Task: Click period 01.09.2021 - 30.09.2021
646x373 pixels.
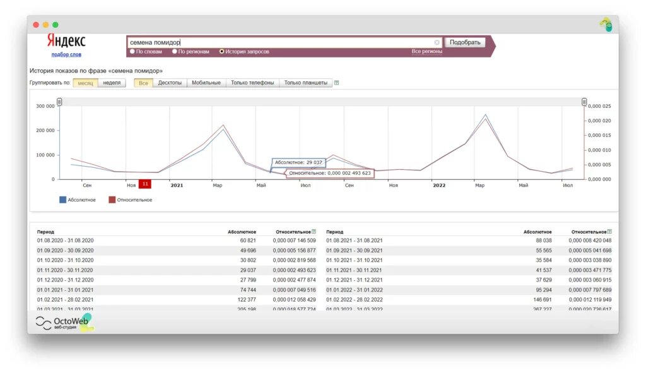Action: 355,251
